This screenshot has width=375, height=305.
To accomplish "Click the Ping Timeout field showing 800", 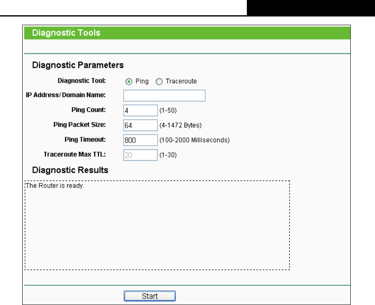I will point(141,140).
